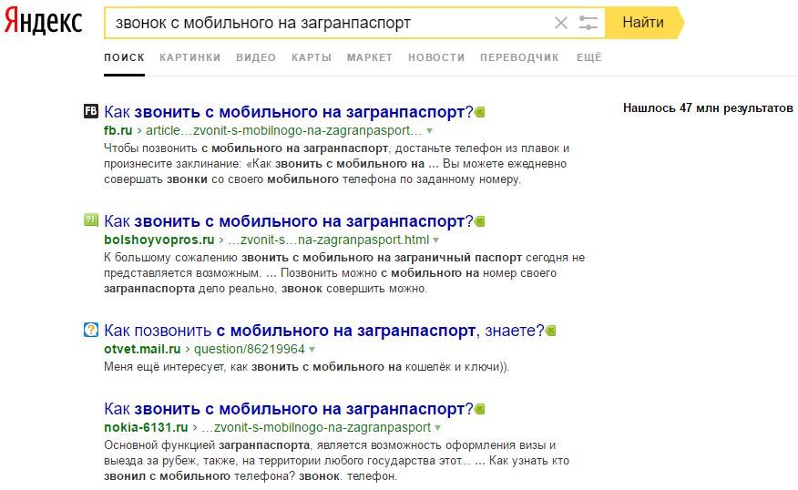Open the result titled 'Как позвонить с мобильного на загранпаспорт, знаете?'
Viewport: 798px width, 490px height.
323,330
